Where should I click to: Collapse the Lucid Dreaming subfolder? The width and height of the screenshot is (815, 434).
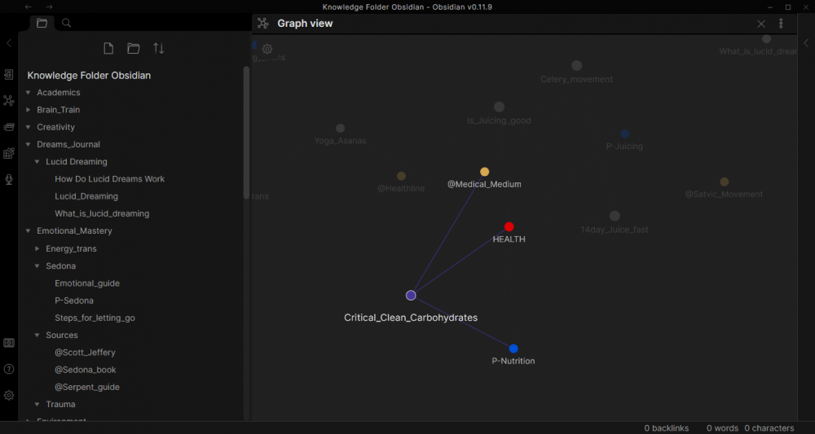(x=37, y=162)
